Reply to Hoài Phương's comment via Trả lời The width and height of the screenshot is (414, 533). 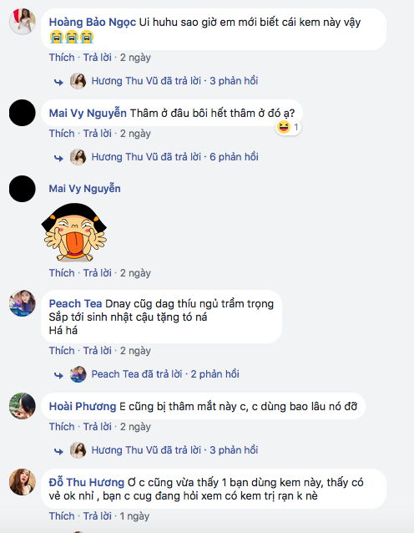coord(97,427)
